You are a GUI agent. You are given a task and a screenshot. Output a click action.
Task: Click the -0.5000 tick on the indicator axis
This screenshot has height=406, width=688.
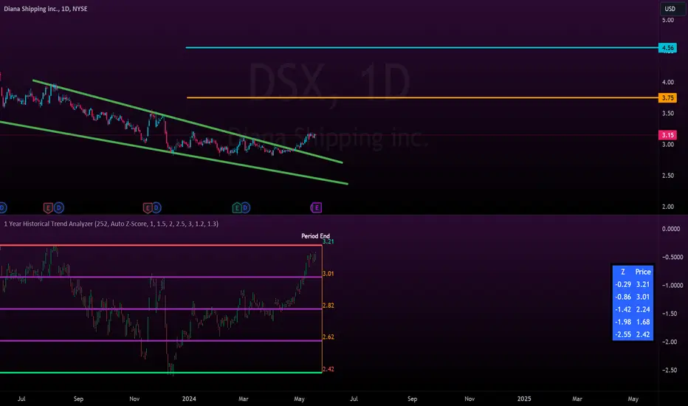pyautogui.click(x=672, y=257)
